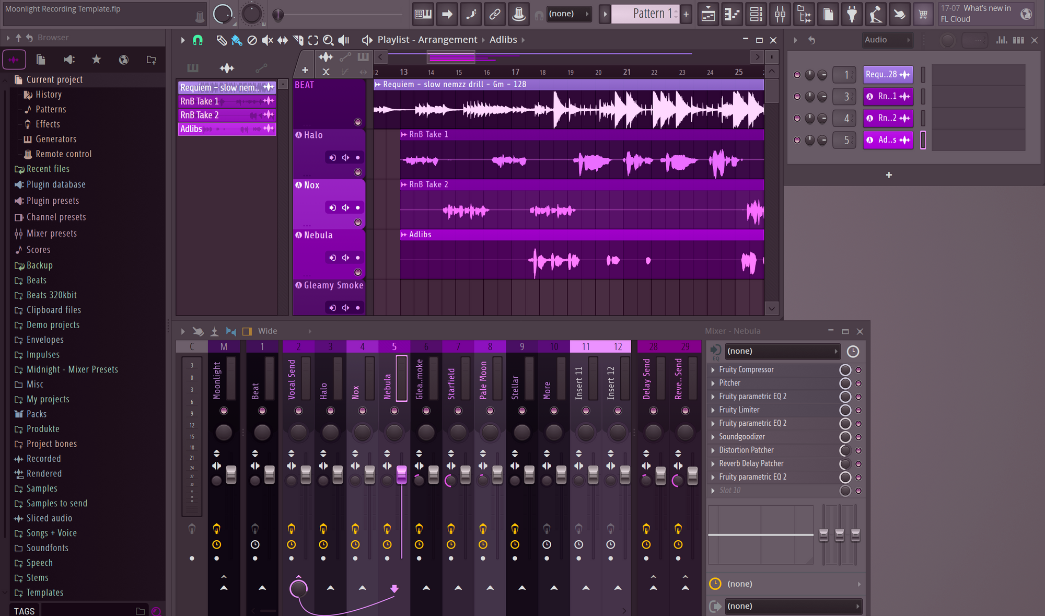Select the Rn..1 channel button
The height and width of the screenshot is (616, 1045).
[888, 97]
